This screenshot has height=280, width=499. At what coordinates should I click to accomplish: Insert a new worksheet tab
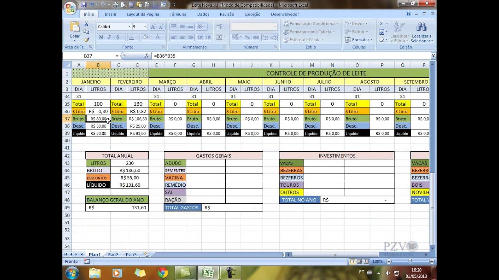tap(147, 255)
